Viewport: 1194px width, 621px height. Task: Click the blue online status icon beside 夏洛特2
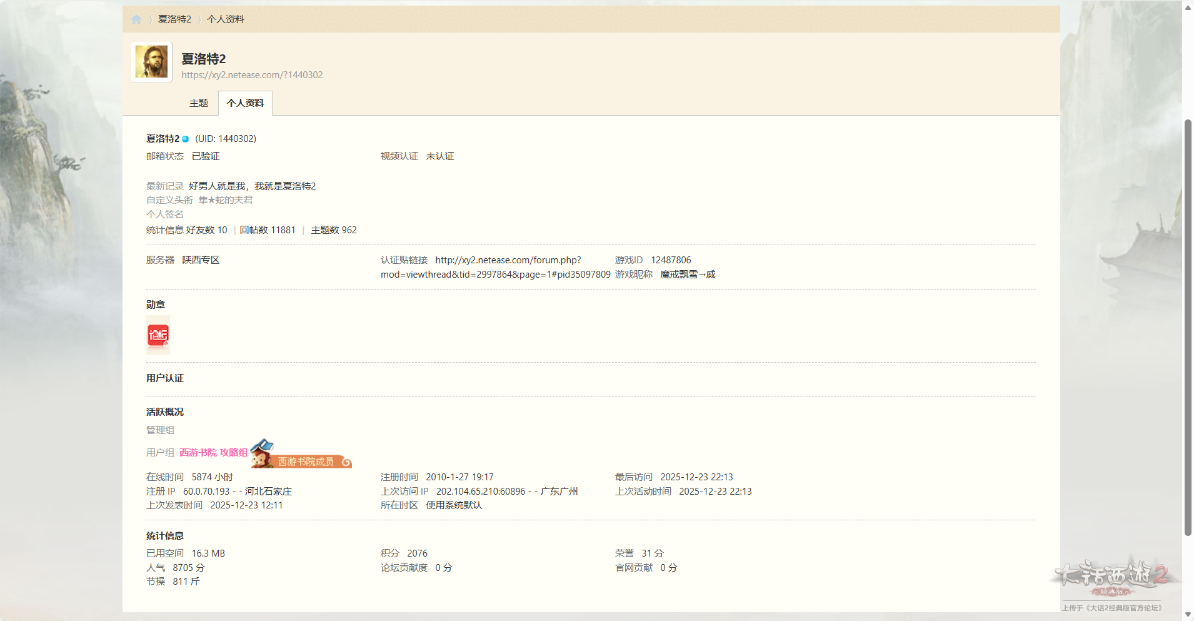(x=185, y=139)
